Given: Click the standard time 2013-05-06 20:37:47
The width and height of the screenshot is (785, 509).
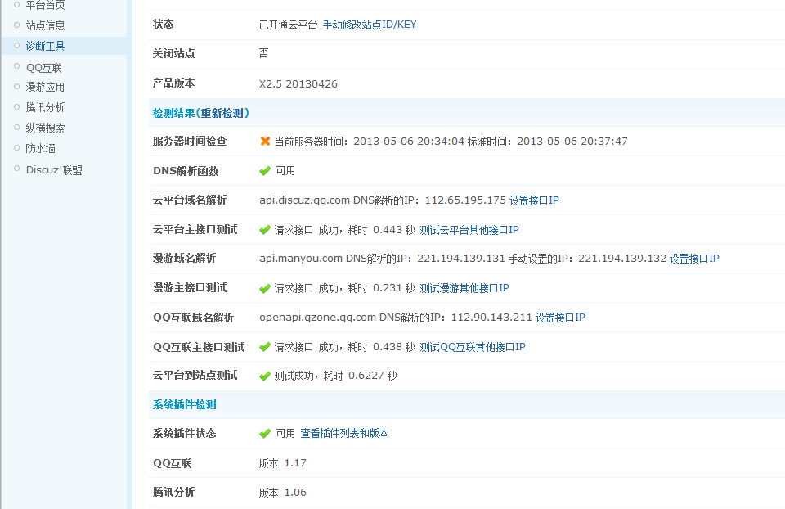Looking at the screenshot, I should pos(572,142).
